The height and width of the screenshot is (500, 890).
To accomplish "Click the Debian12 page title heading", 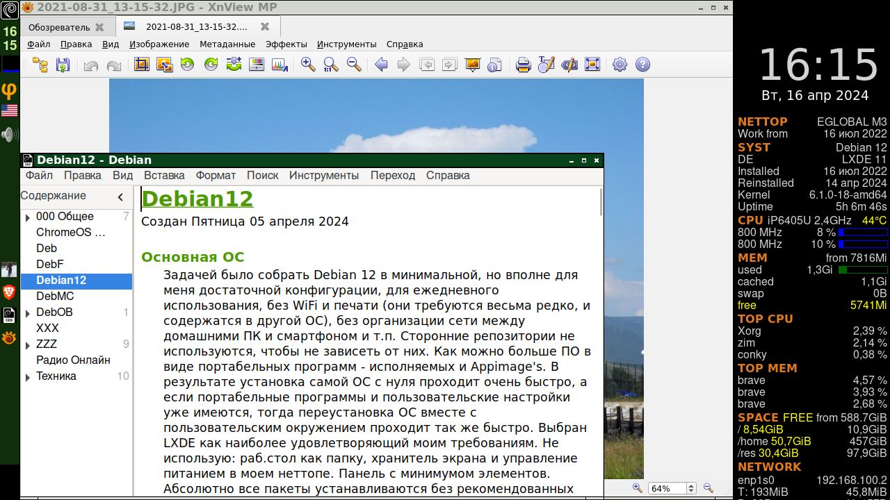I will (x=197, y=199).
